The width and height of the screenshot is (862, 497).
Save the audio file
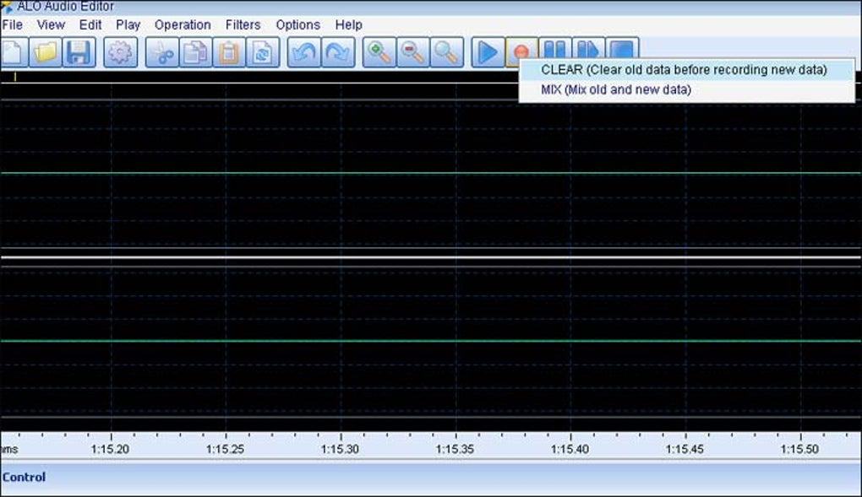click(x=78, y=52)
